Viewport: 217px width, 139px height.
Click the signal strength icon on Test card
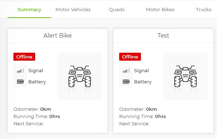pyautogui.click(x=126, y=70)
